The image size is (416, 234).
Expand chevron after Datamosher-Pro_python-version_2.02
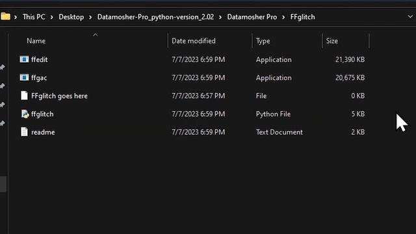pos(220,18)
